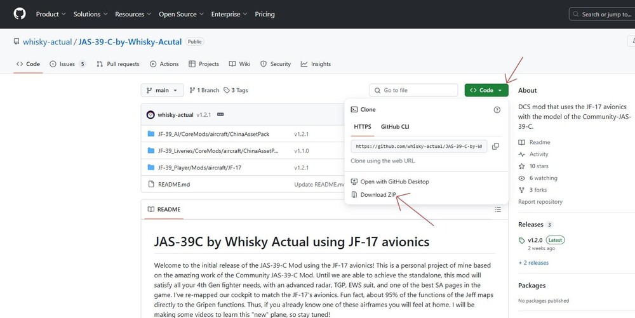View the 3 Tags link
Image resolution: width=635 pixels, height=318 pixels.
point(236,90)
